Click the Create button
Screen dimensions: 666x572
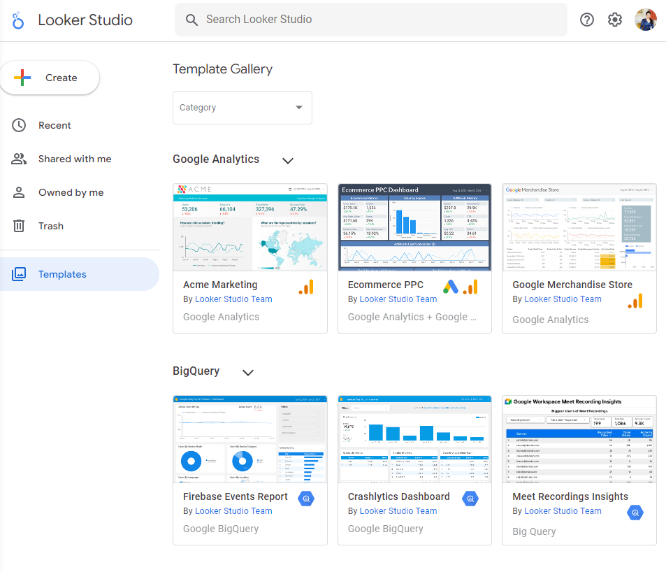50,78
